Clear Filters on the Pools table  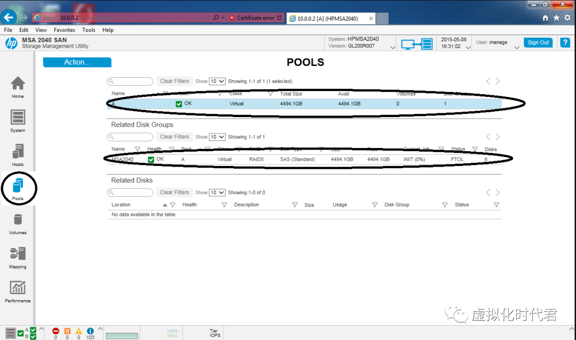(x=174, y=81)
